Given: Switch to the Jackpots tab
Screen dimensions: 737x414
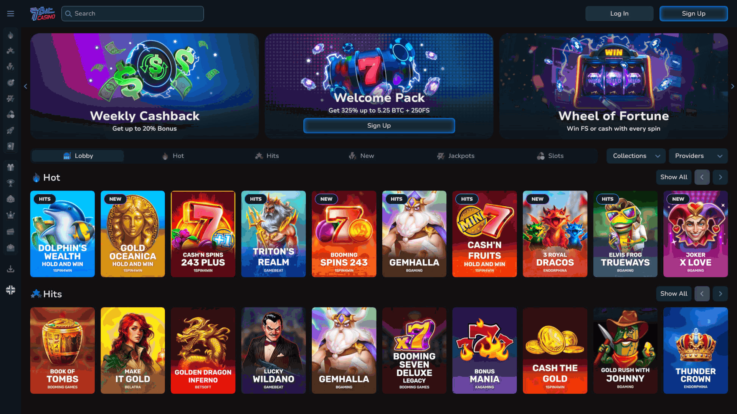Looking at the screenshot, I should (x=456, y=156).
